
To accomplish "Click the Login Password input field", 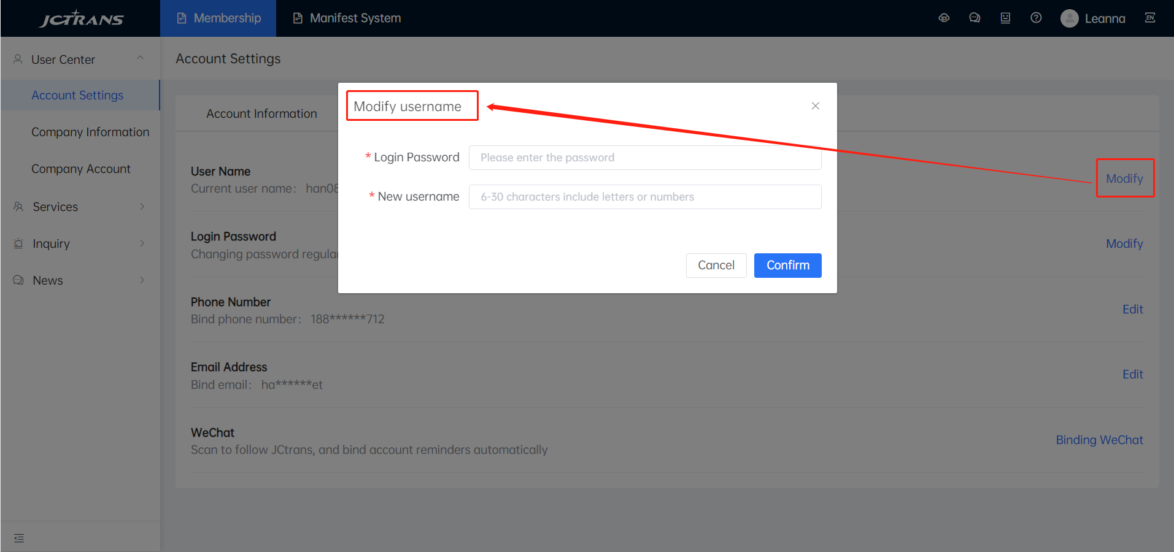I will coord(644,158).
